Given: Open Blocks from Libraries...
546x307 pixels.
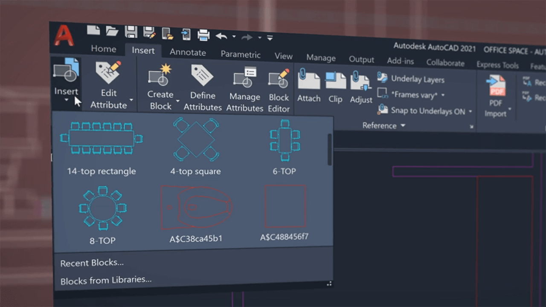Looking at the screenshot, I should (106, 280).
